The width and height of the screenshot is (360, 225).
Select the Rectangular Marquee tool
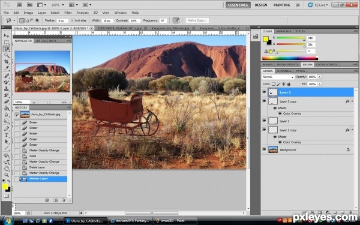(x=7, y=42)
